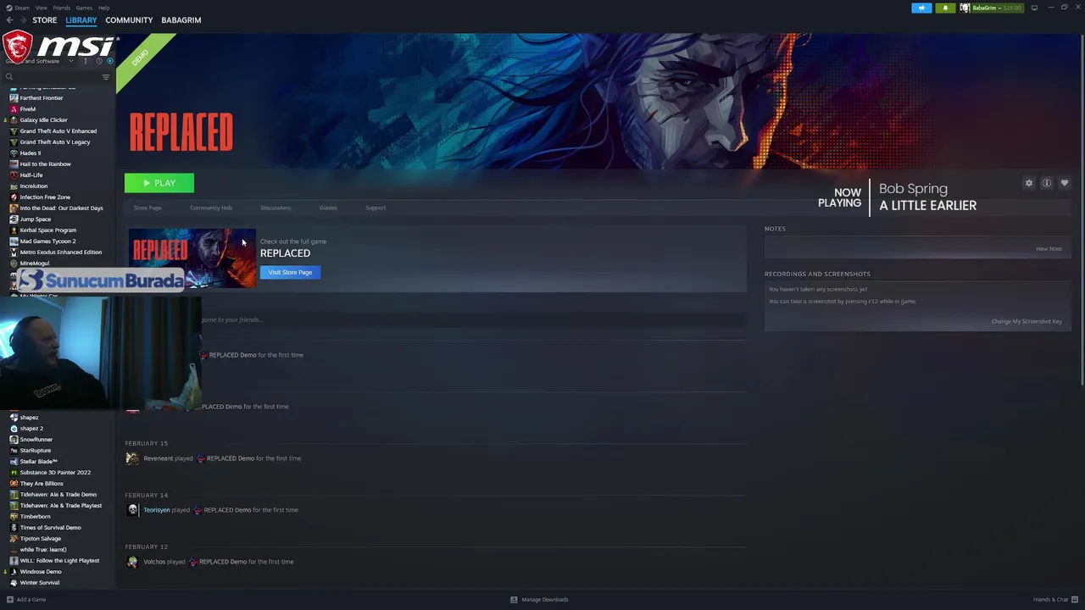Open Manage Downloads at bottom bar
Screen dimensions: 1085x610
coord(539,600)
